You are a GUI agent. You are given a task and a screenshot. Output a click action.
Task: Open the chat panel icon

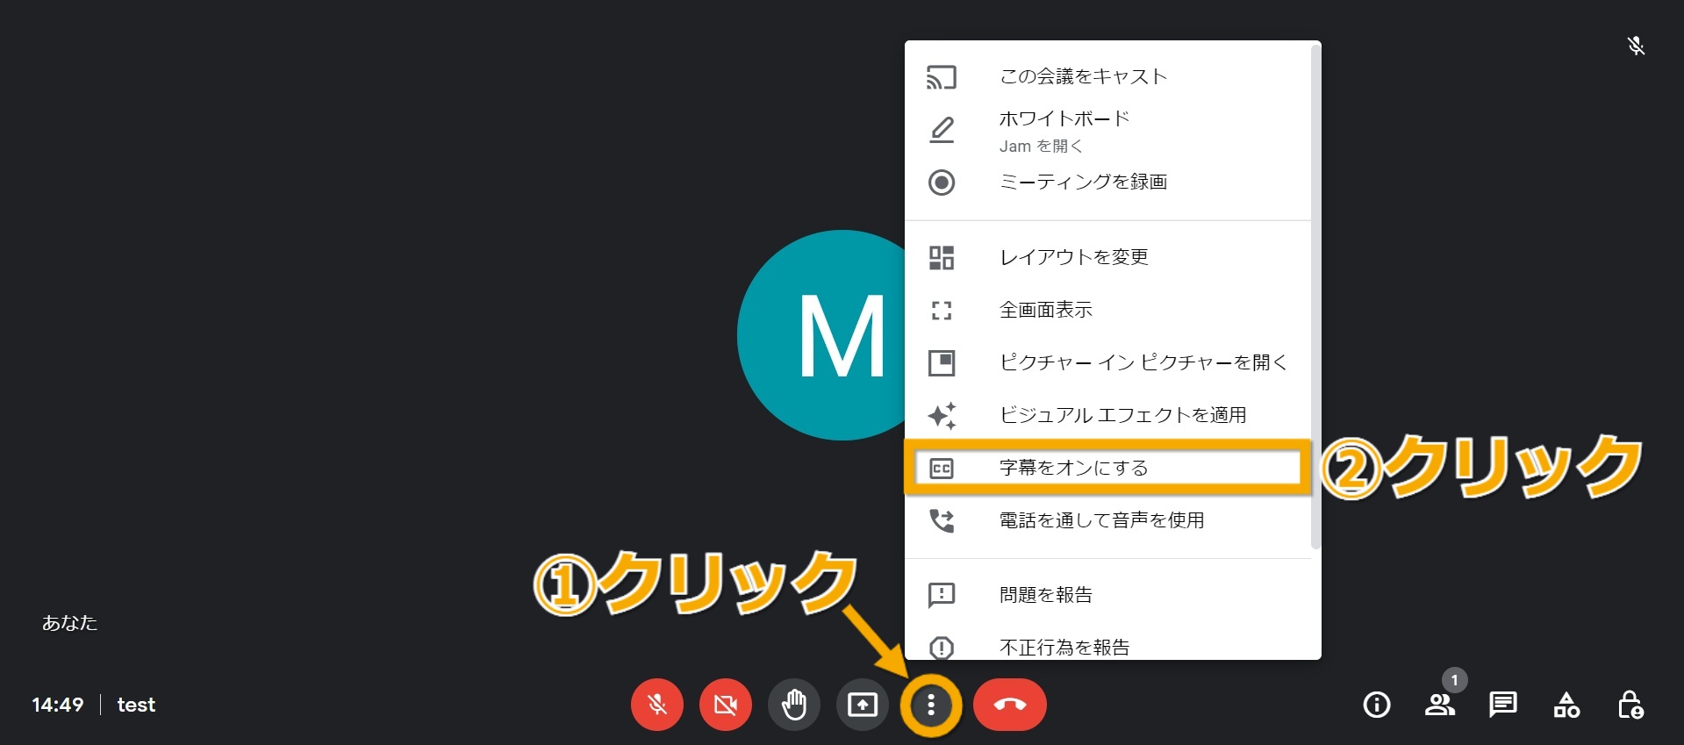tap(1503, 705)
